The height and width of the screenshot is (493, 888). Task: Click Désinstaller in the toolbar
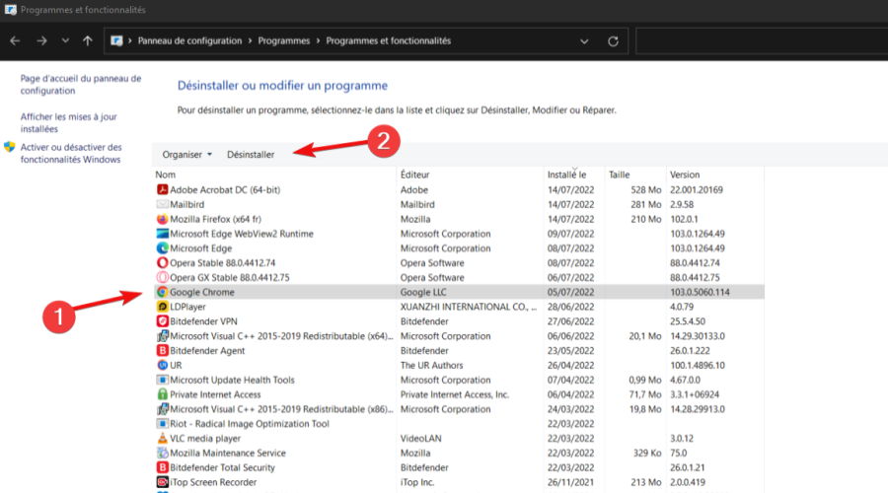click(x=251, y=155)
